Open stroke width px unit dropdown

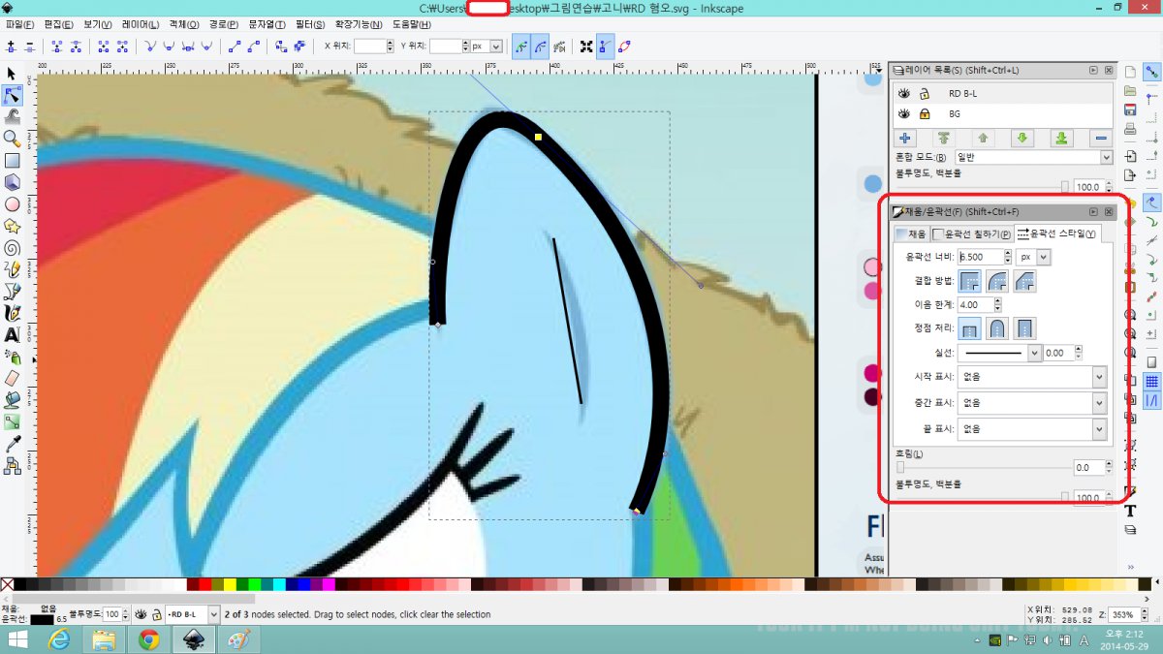pos(1034,257)
